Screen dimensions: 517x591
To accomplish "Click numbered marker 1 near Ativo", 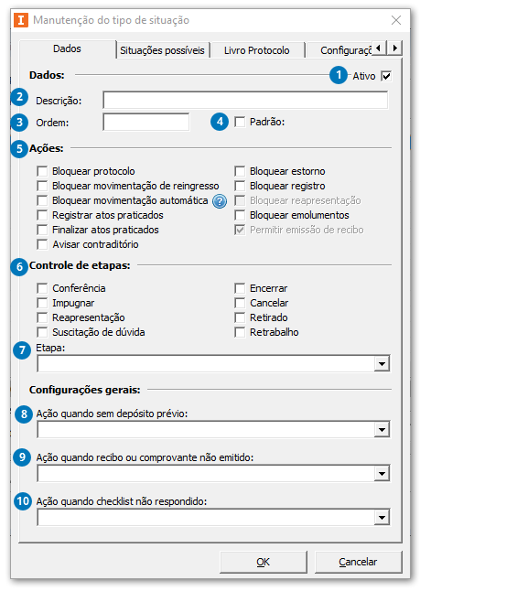I will click(339, 75).
